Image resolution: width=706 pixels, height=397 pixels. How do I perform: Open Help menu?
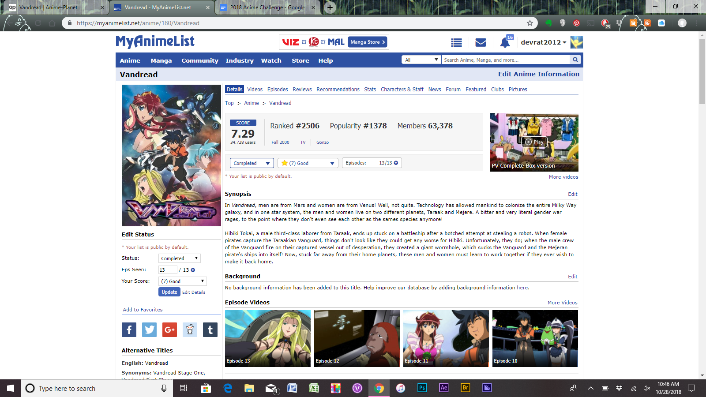pos(326,60)
